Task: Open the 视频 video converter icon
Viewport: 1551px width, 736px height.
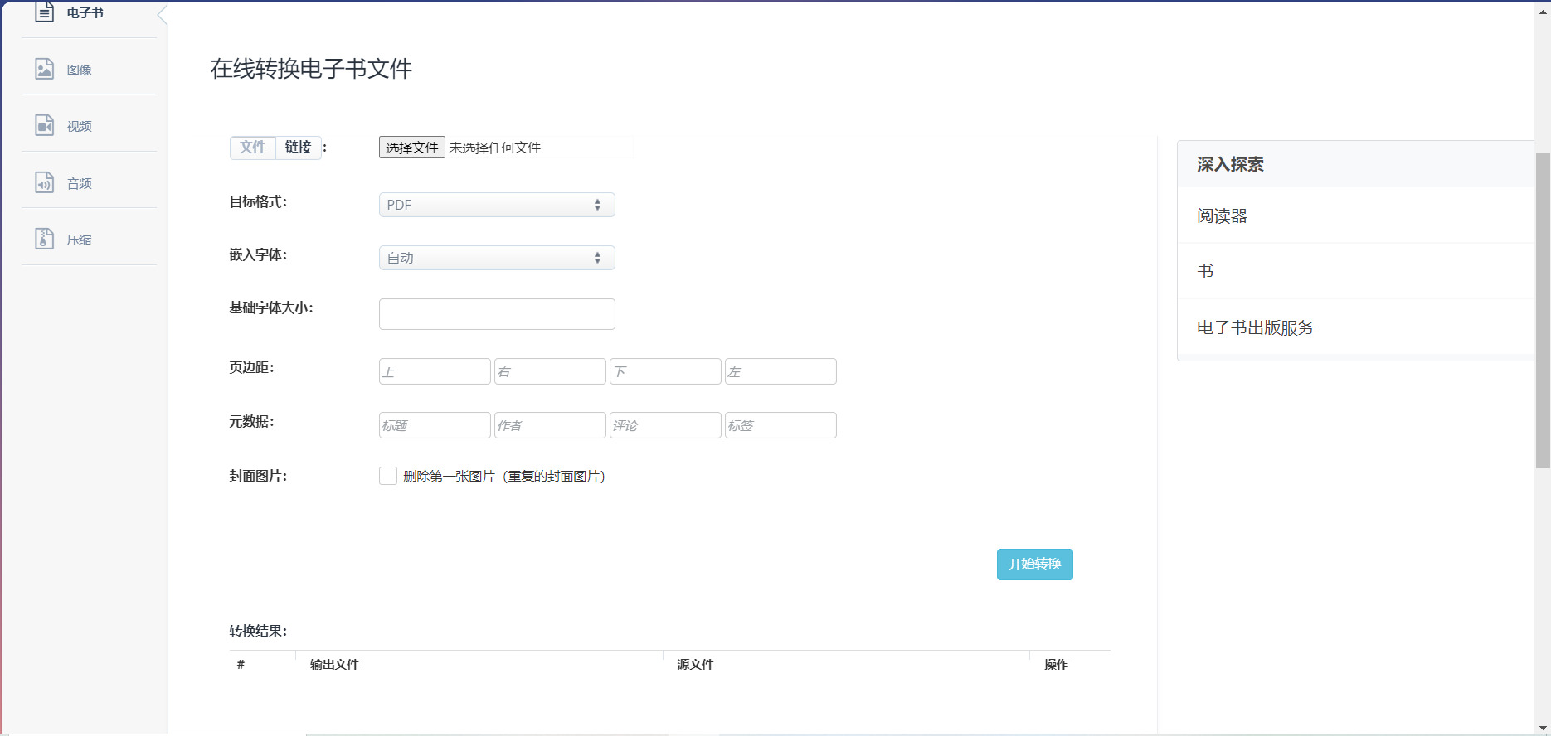Action: pyautogui.click(x=44, y=125)
